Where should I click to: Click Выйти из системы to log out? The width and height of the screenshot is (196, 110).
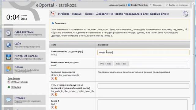click(x=177, y=5)
